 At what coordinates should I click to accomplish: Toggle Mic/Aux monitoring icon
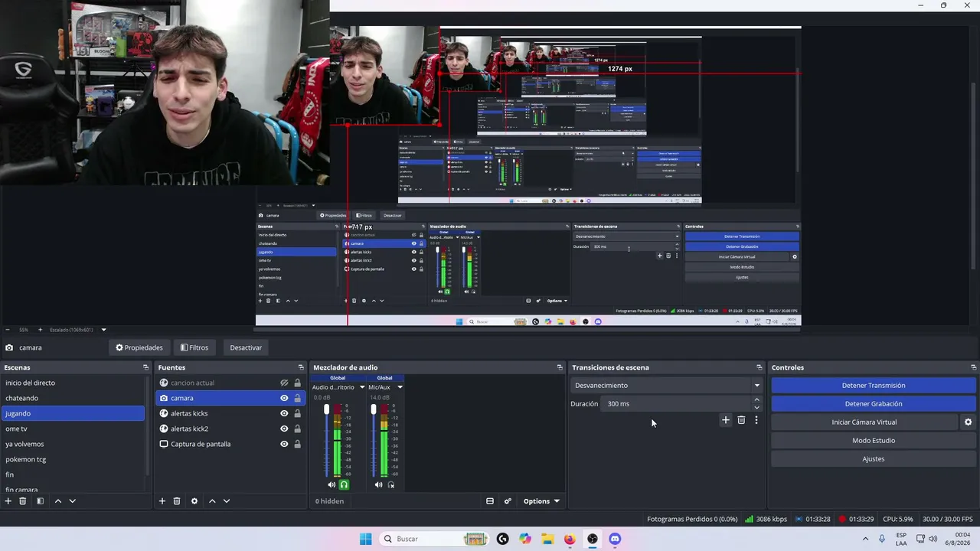point(391,484)
